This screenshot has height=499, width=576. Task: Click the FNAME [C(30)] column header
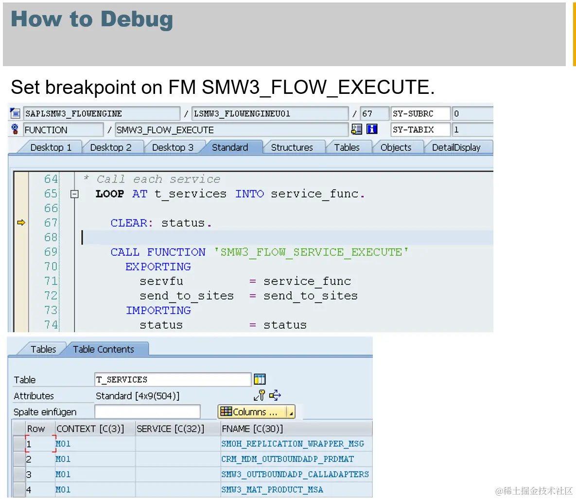coord(296,429)
